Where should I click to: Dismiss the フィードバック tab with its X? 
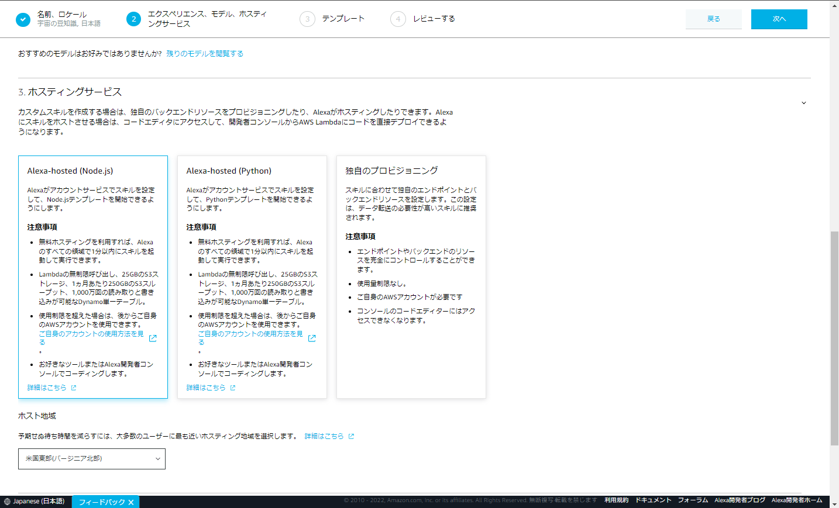point(132,502)
